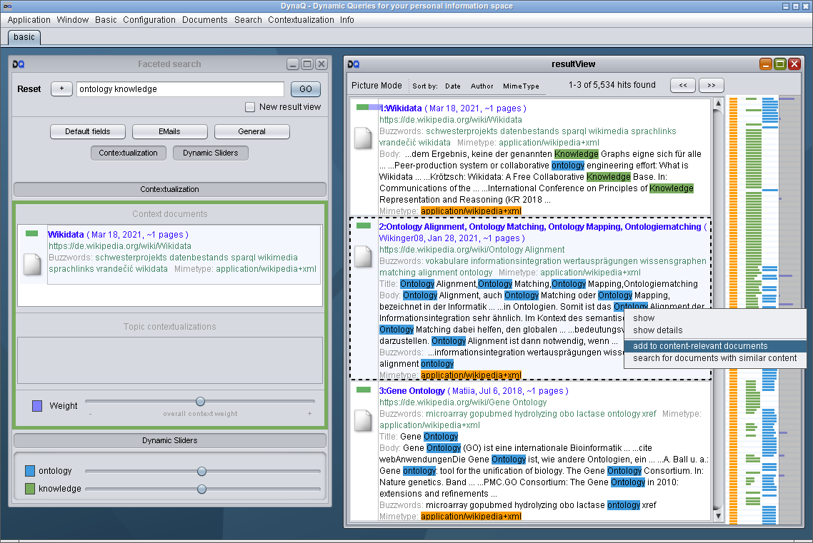The image size is (813, 543).
Task: Toggle the Dynamic Sliders facet button
Action: (x=211, y=153)
